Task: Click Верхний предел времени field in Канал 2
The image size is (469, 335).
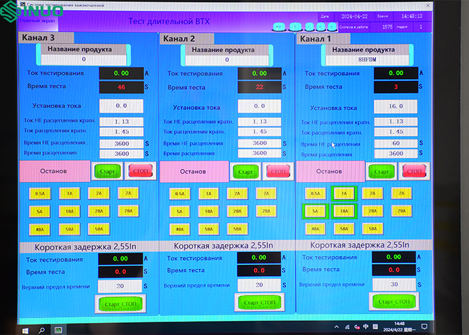Action: pos(259,285)
